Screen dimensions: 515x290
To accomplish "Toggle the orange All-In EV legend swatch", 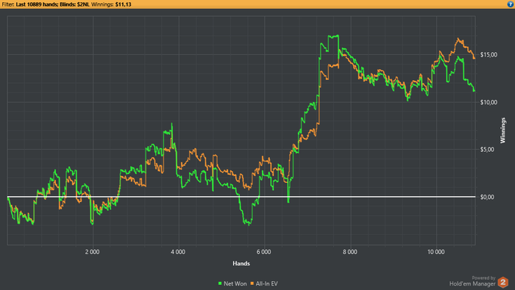I will (x=252, y=283).
